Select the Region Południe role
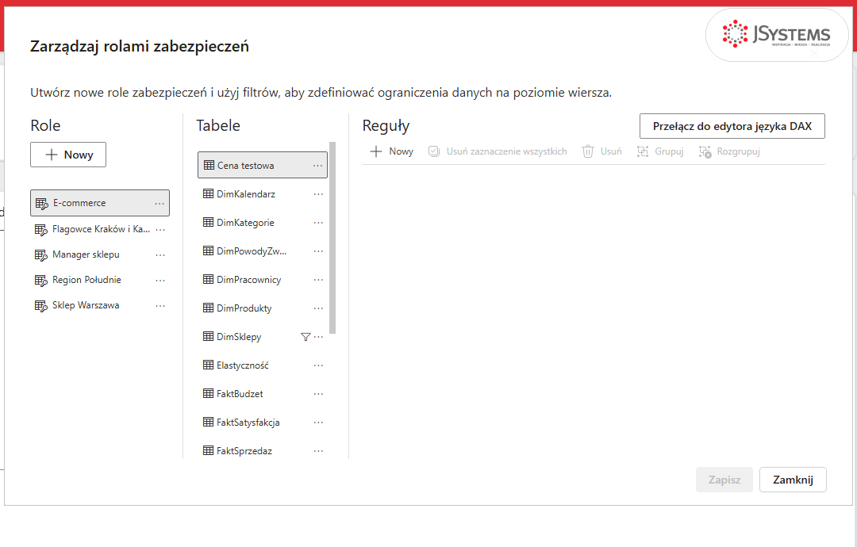 pos(100,280)
